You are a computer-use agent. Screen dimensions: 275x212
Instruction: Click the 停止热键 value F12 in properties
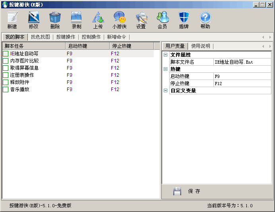pyautogui.click(x=242, y=84)
